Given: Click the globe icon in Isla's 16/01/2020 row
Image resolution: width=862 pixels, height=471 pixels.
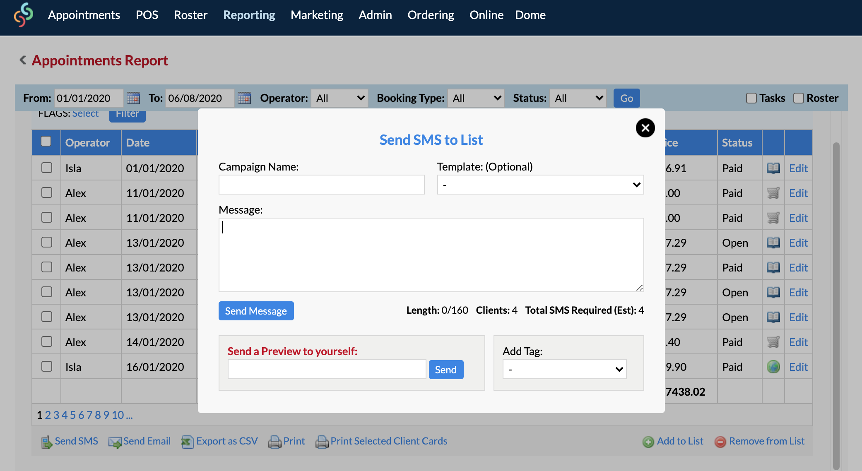Looking at the screenshot, I should point(773,367).
